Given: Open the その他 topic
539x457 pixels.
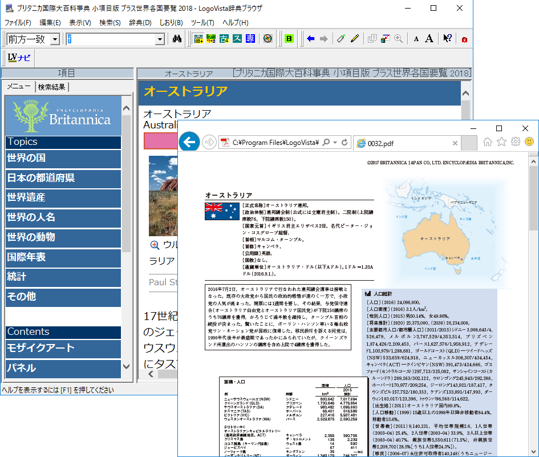Looking at the screenshot, I should (x=63, y=297).
